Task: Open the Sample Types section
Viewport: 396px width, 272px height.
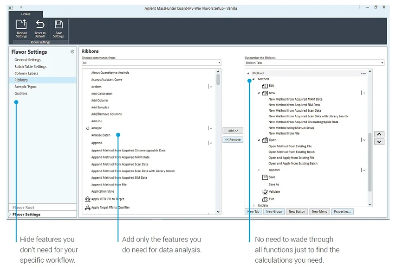Action: click(26, 87)
